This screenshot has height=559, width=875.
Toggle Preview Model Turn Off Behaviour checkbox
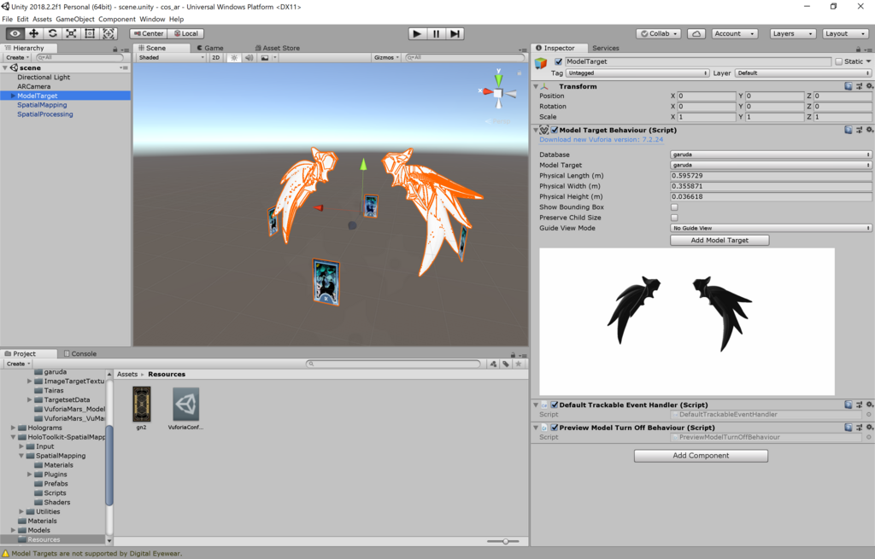pyautogui.click(x=555, y=428)
